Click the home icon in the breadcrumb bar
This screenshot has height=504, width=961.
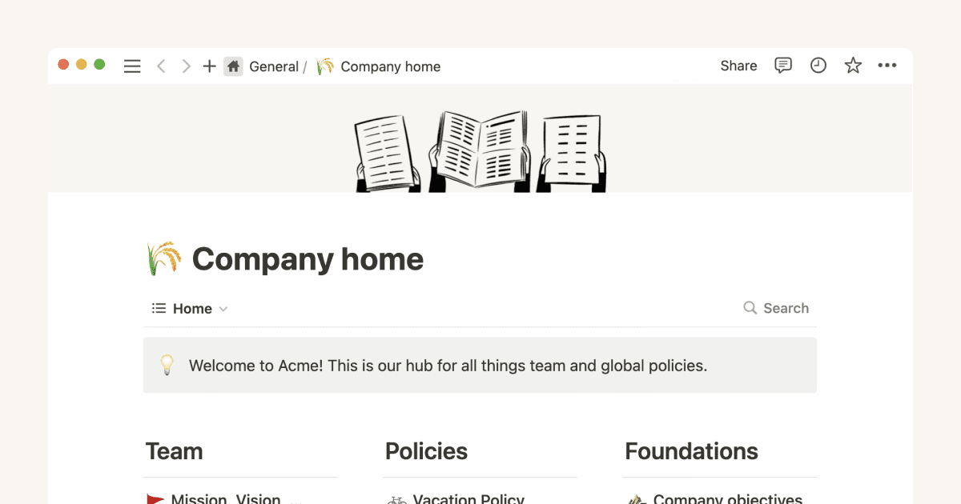point(232,66)
